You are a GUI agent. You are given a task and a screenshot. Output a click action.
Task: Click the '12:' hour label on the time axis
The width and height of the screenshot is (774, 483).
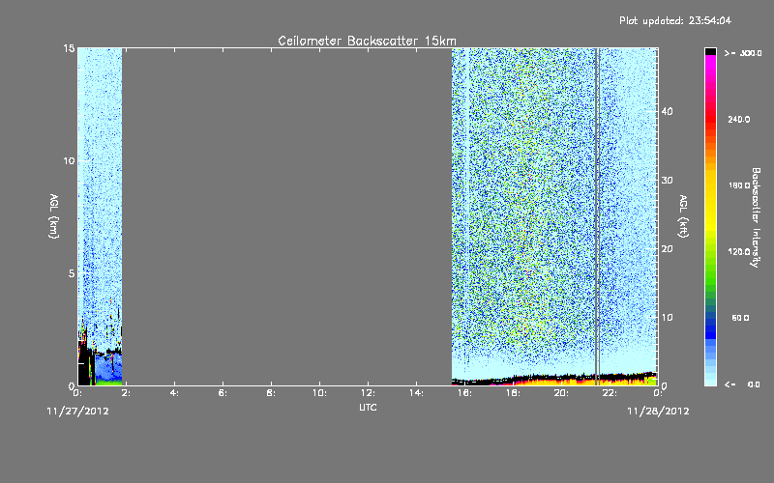[369, 393]
